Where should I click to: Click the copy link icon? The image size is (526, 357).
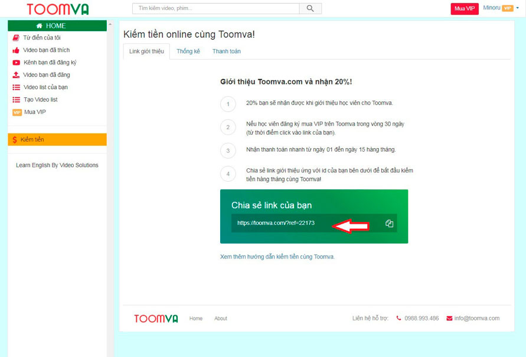389,223
